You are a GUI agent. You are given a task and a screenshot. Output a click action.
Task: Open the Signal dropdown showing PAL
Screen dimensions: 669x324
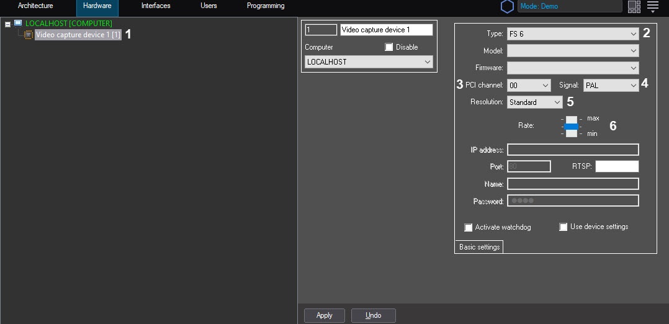click(x=611, y=86)
